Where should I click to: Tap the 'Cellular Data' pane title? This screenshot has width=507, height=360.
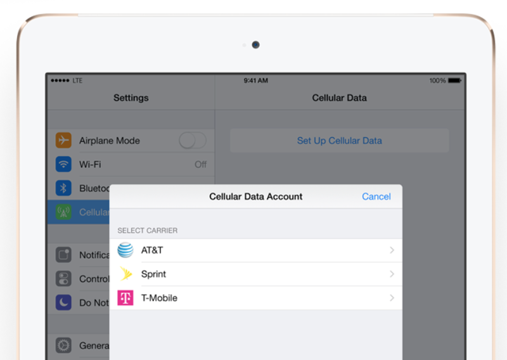click(340, 98)
